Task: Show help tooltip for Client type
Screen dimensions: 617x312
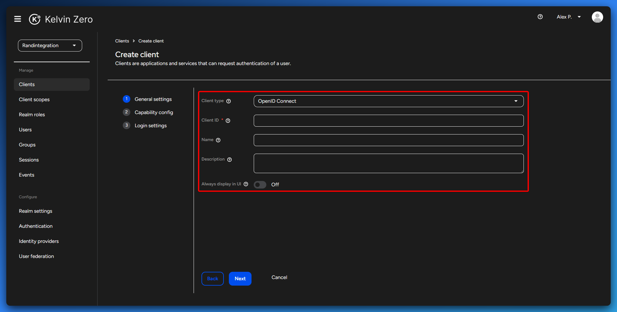Action: (x=229, y=101)
